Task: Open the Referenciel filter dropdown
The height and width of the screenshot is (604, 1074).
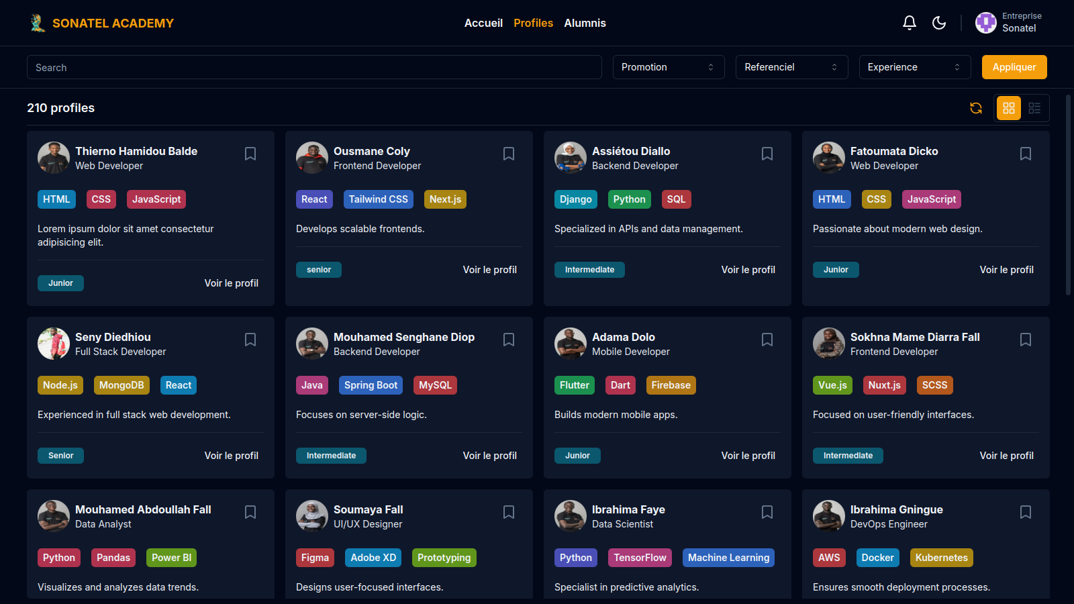Action: [791, 67]
